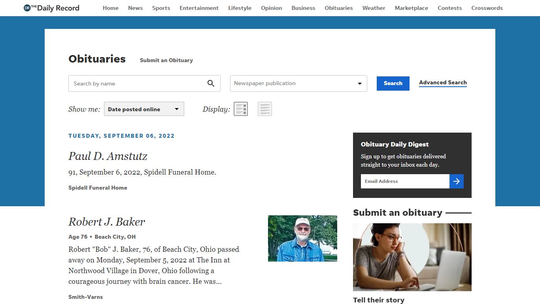Click the Email Address input field

coord(405,181)
